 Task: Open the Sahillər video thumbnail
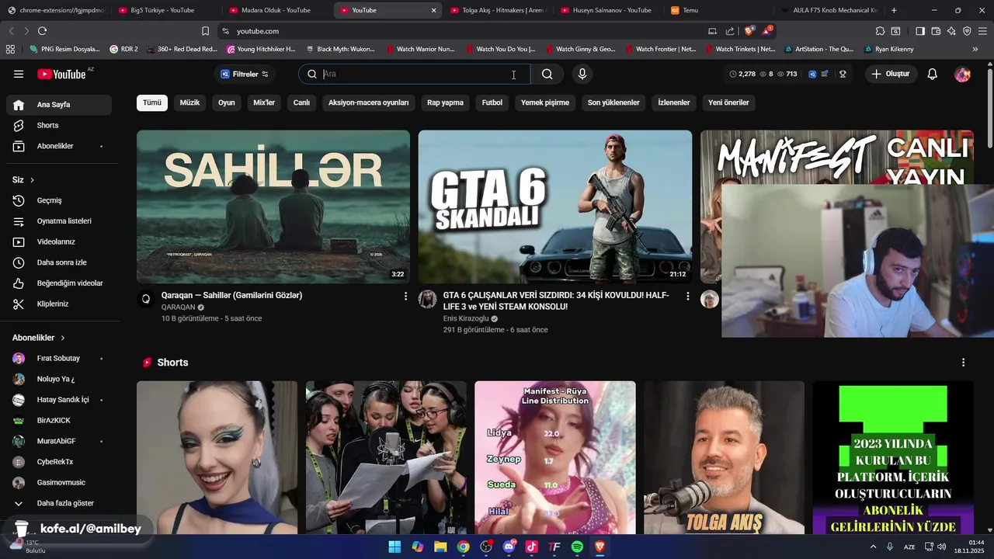click(273, 207)
